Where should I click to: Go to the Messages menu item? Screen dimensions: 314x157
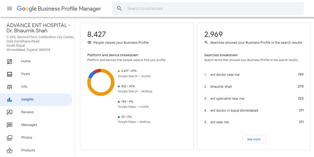29,125
